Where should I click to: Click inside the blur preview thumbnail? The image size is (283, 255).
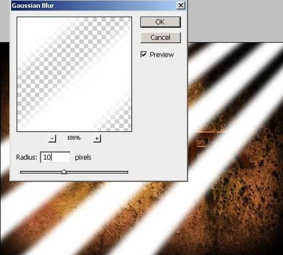pyautogui.click(x=74, y=74)
